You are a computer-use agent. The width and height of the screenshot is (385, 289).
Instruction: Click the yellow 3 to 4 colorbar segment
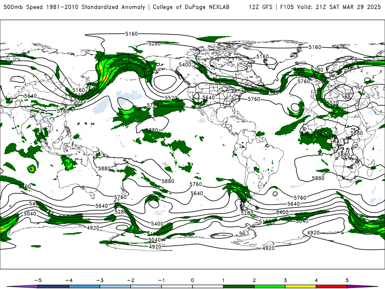coord(300,287)
